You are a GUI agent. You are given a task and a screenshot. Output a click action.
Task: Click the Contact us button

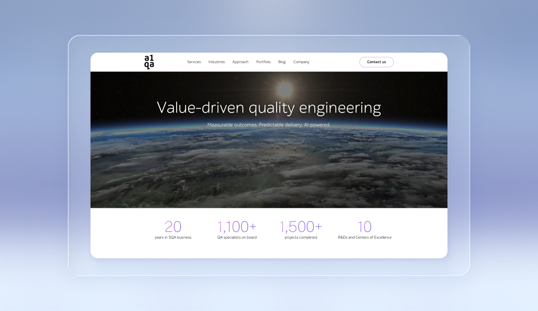coord(377,62)
